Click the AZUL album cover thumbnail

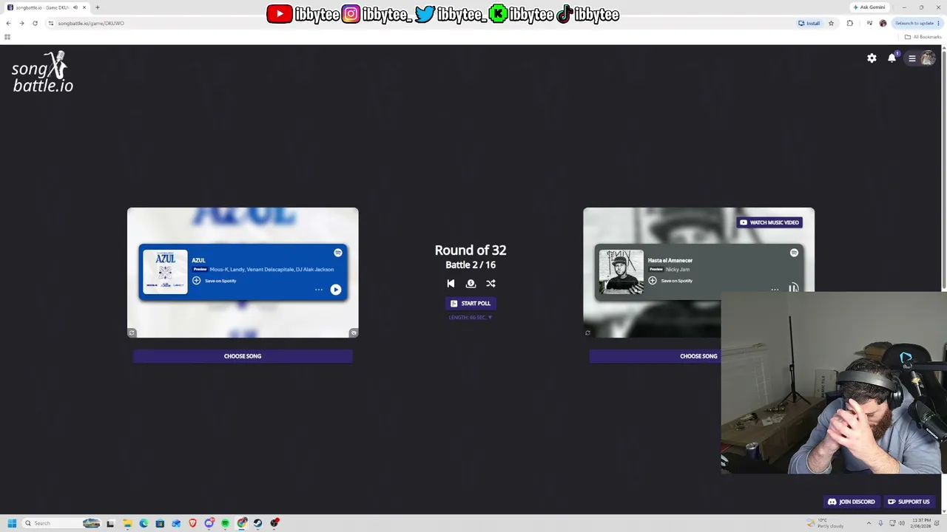tap(165, 272)
